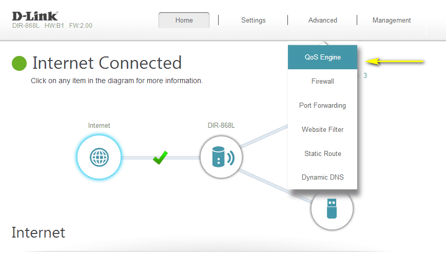
Task: Choose Firewall in the dropdown list
Action: coord(322,81)
